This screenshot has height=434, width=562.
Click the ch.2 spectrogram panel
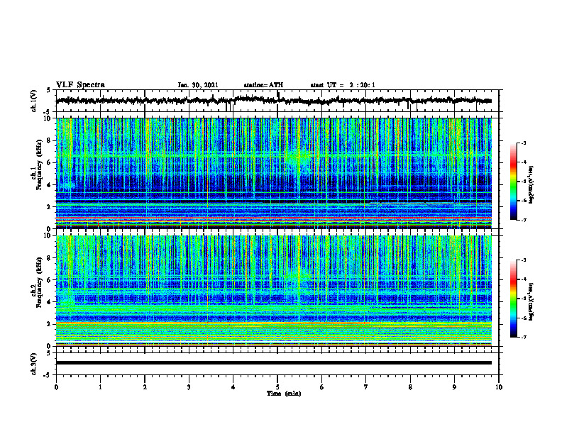(x=273, y=291)
